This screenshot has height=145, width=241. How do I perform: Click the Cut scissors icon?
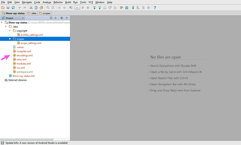click(31, 8)
